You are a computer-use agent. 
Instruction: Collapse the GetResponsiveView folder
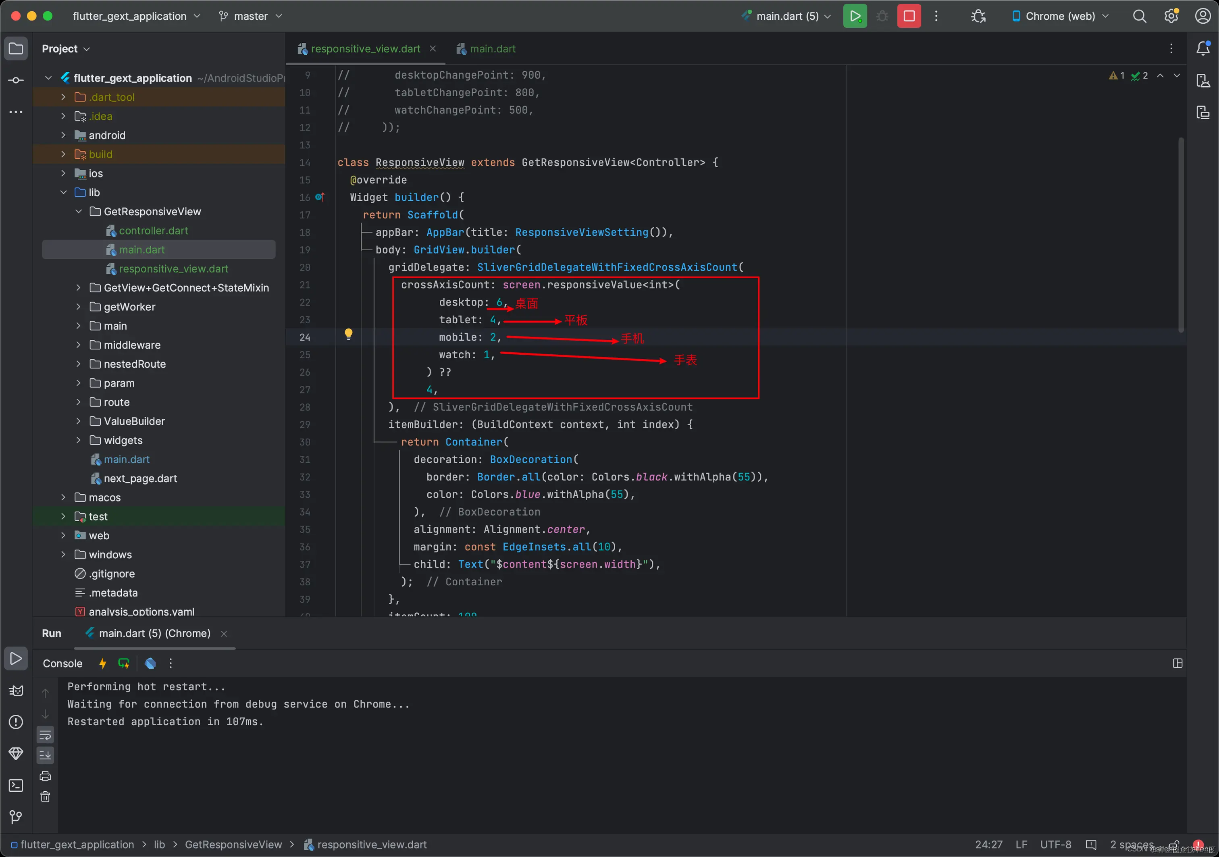click(x=79, y=212)
